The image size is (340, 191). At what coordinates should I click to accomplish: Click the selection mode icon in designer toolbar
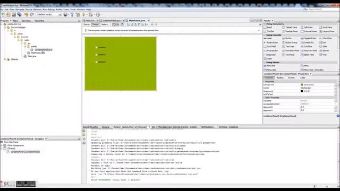pos(114,25)
